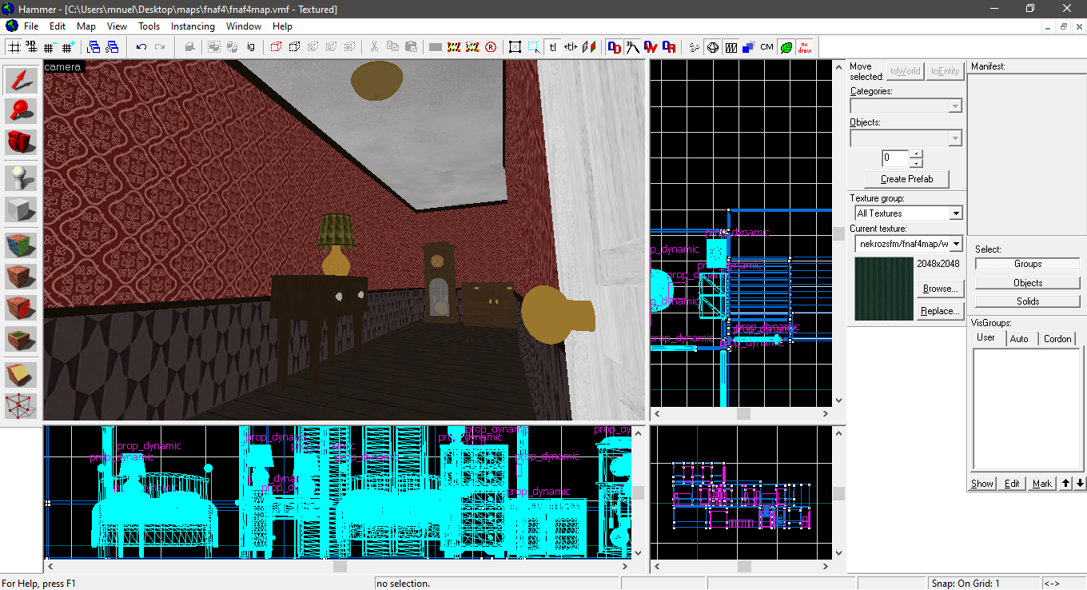1087x590 pixels.
Task: Select the Vertex manipulation tool
Action: coord(22,405)
